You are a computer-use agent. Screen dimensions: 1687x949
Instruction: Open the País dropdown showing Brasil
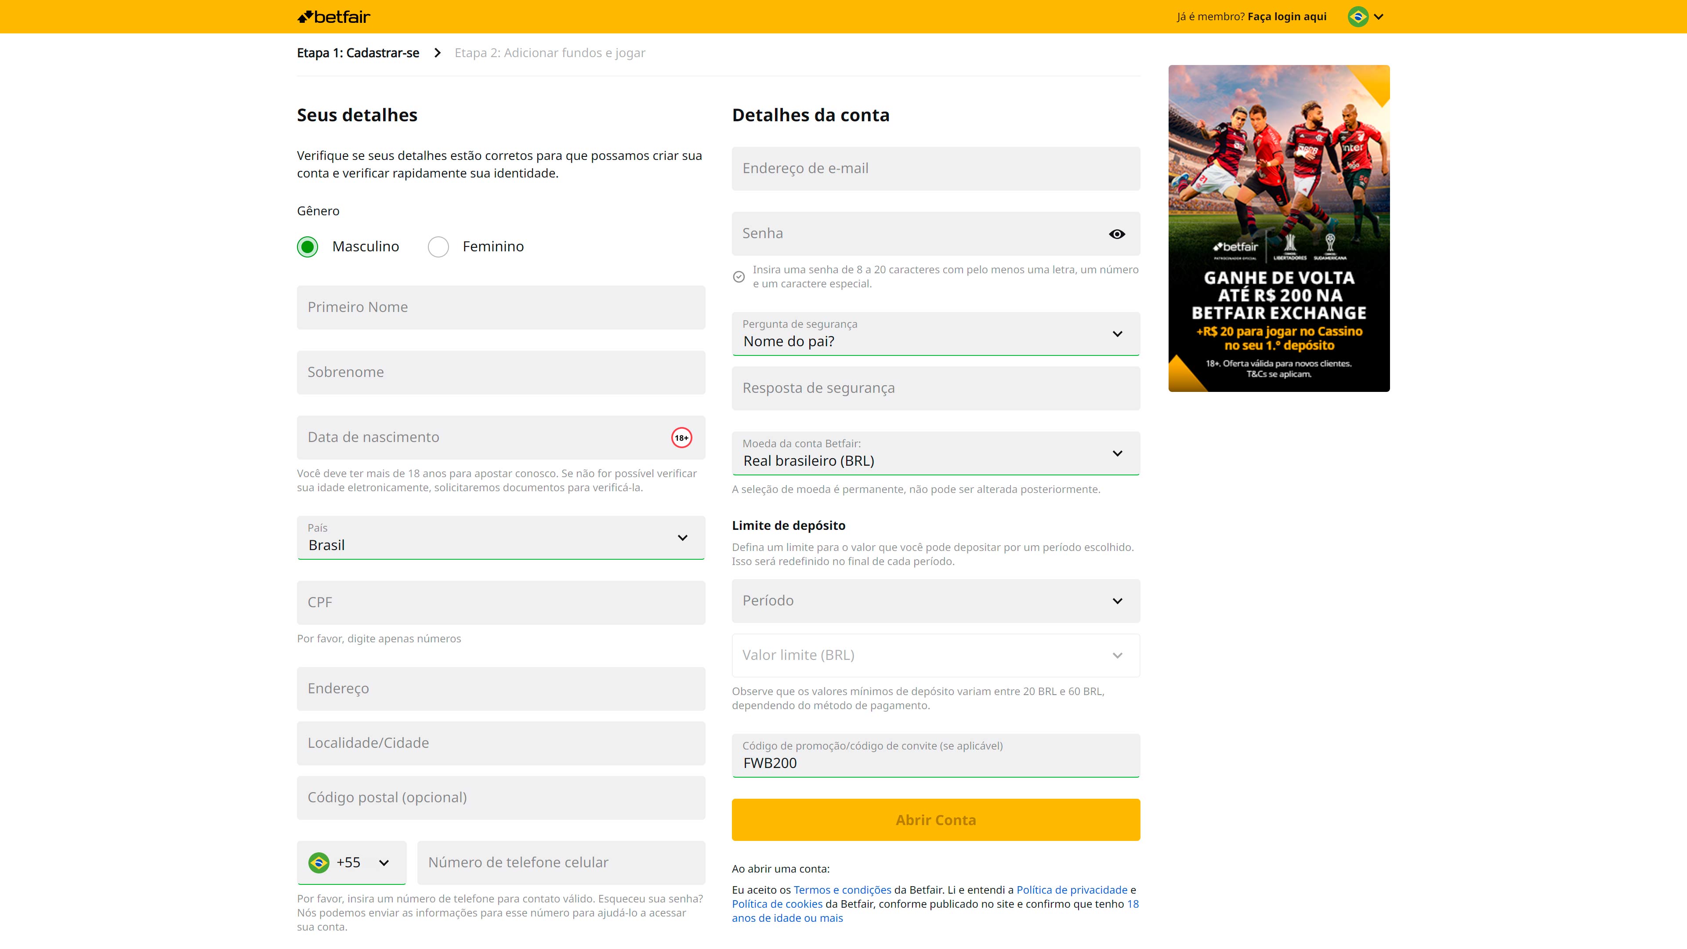501,538
